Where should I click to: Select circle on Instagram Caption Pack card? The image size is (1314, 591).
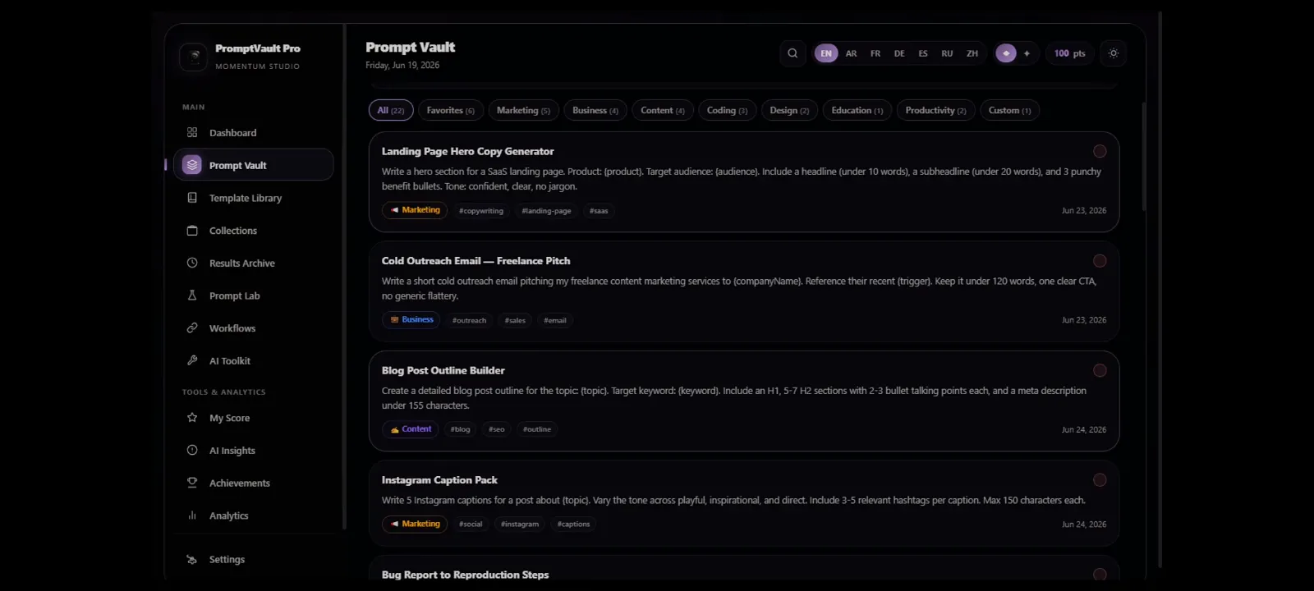click(1100, 480)
